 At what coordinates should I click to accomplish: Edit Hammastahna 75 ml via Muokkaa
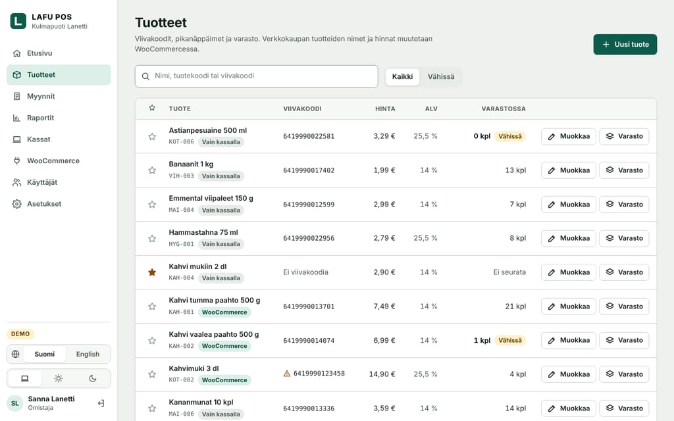point(568,238)
